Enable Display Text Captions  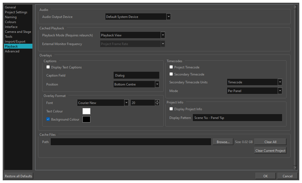tap(48, 67)
